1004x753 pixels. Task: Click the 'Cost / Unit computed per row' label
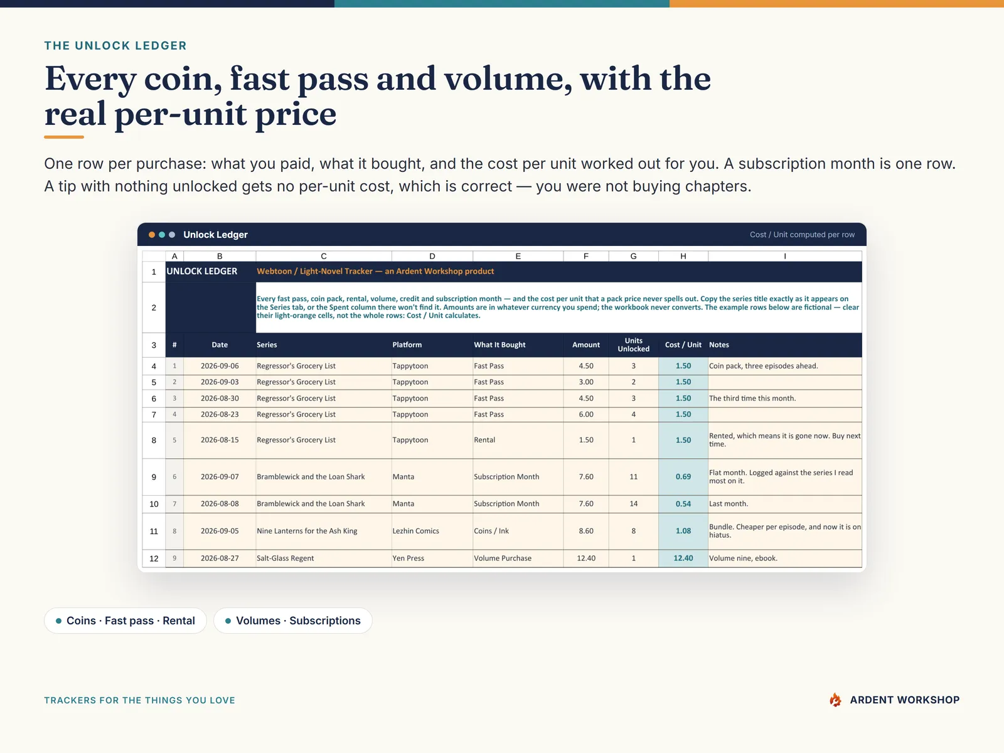coord(802,235)
